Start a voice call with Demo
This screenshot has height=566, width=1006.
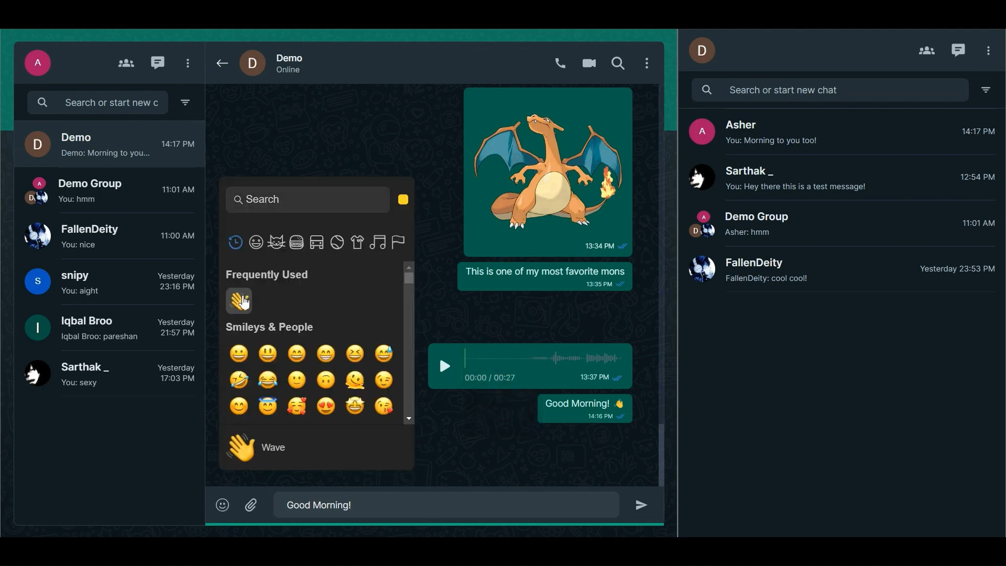click(x=560, y=63)
